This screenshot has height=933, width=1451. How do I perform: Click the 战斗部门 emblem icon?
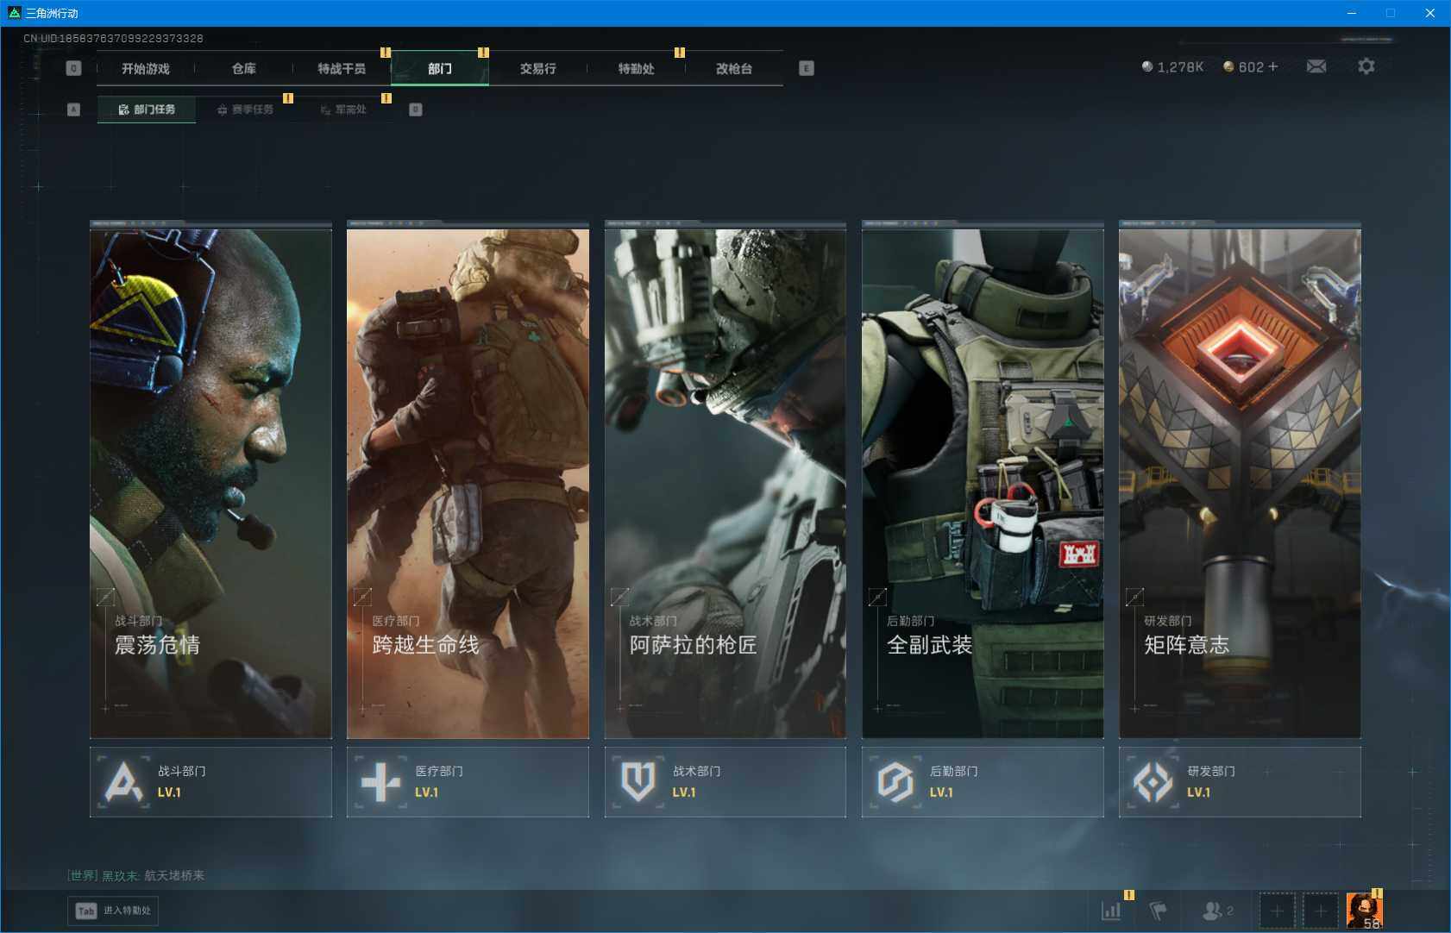[123, 782]
